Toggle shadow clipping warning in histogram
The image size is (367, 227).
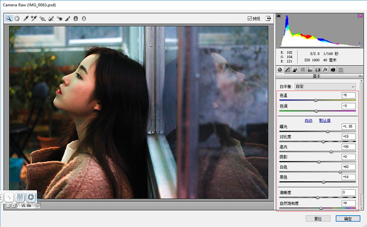[x=278, y=16]
